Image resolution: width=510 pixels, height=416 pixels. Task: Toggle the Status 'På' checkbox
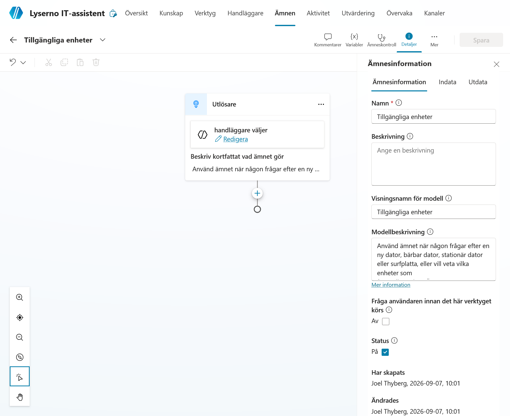(x=385, y=352)
